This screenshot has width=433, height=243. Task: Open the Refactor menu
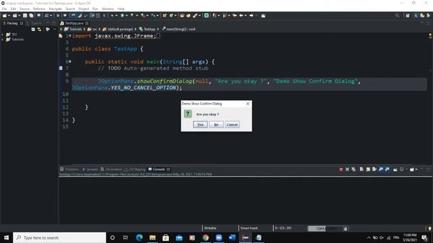[x=39, y=9]
